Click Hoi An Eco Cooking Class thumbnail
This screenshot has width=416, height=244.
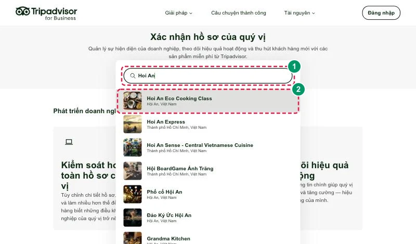click(x=133, y=101)
